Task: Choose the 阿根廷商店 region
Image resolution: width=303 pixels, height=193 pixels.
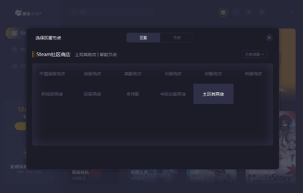Action: 52,94
